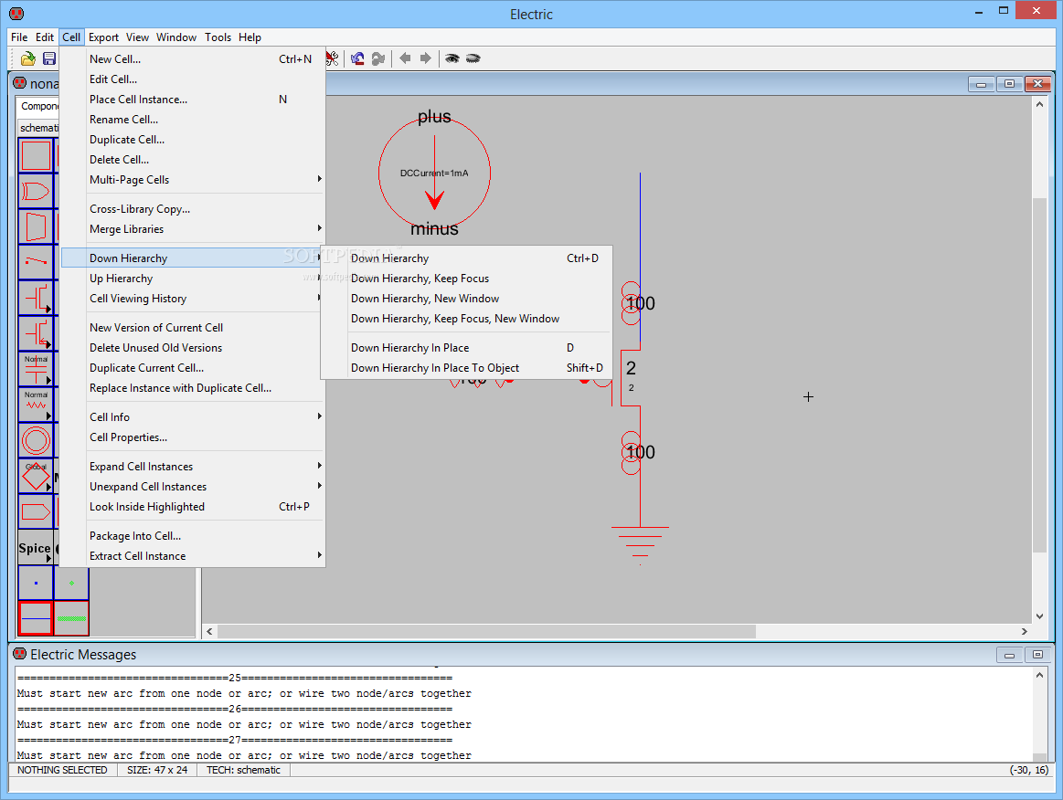Select the trapezoid mux component in the palette

coord(36,226)
